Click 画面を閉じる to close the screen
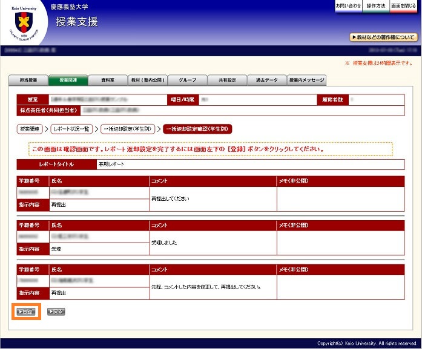Screen dimensions: 422x349 (403, 6)
